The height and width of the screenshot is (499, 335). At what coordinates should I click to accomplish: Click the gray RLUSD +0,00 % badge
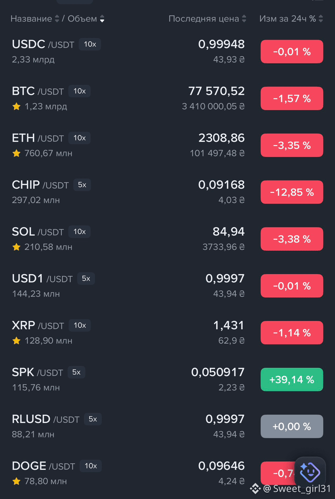pyautogui.click(x=292, y=426)
